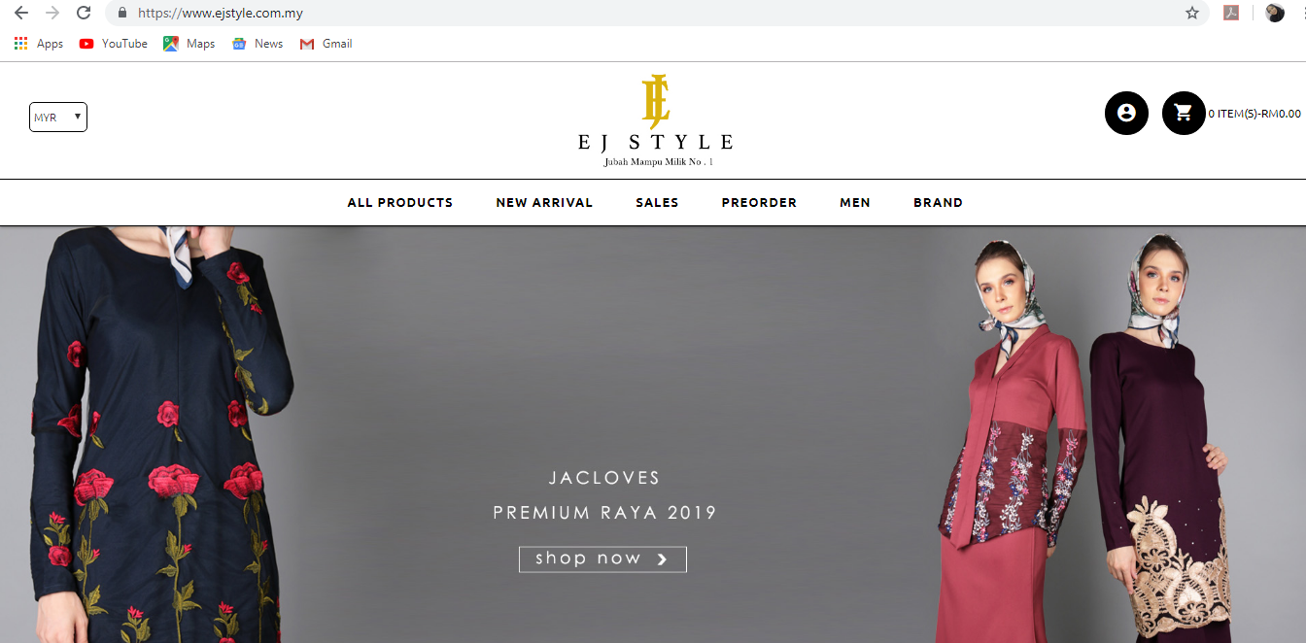This screenshot has width=1306, height=643.
Task: Click the 0 ITEM(S)-RM0.00 cart link
Action: 1254,114
